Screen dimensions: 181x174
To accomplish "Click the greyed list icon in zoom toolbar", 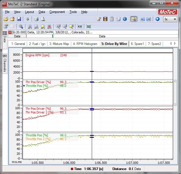I will click(x=12, y=26).
